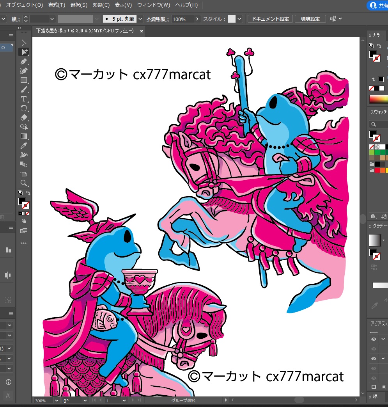This screenshot has width=388, height=407.
Task: Select the Type tool
Action: (x=24, y=99)
